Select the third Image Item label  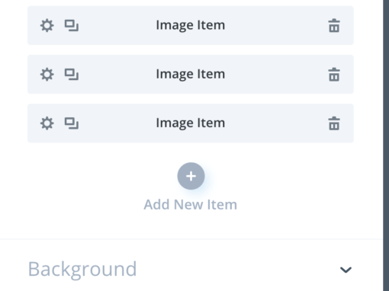tap(191, 123)
